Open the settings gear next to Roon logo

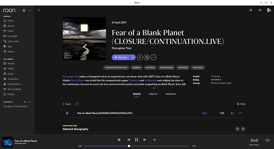point(24,10)
